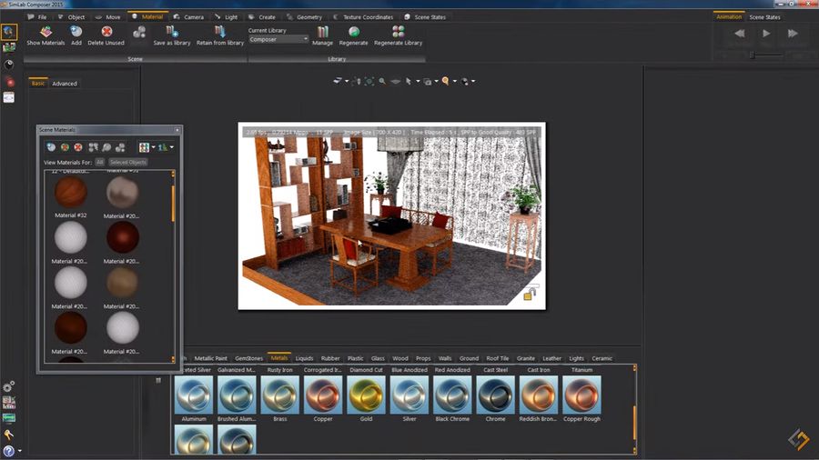Open the Manage library tool
The height and width of the screenshot is (460, 819).
(x=323, y=32)
